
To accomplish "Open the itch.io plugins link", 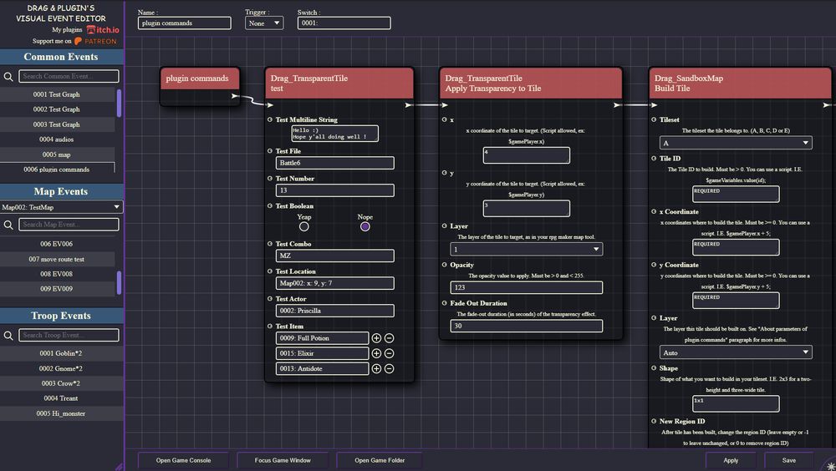I will pyautogui.click(x=103, y=30).
